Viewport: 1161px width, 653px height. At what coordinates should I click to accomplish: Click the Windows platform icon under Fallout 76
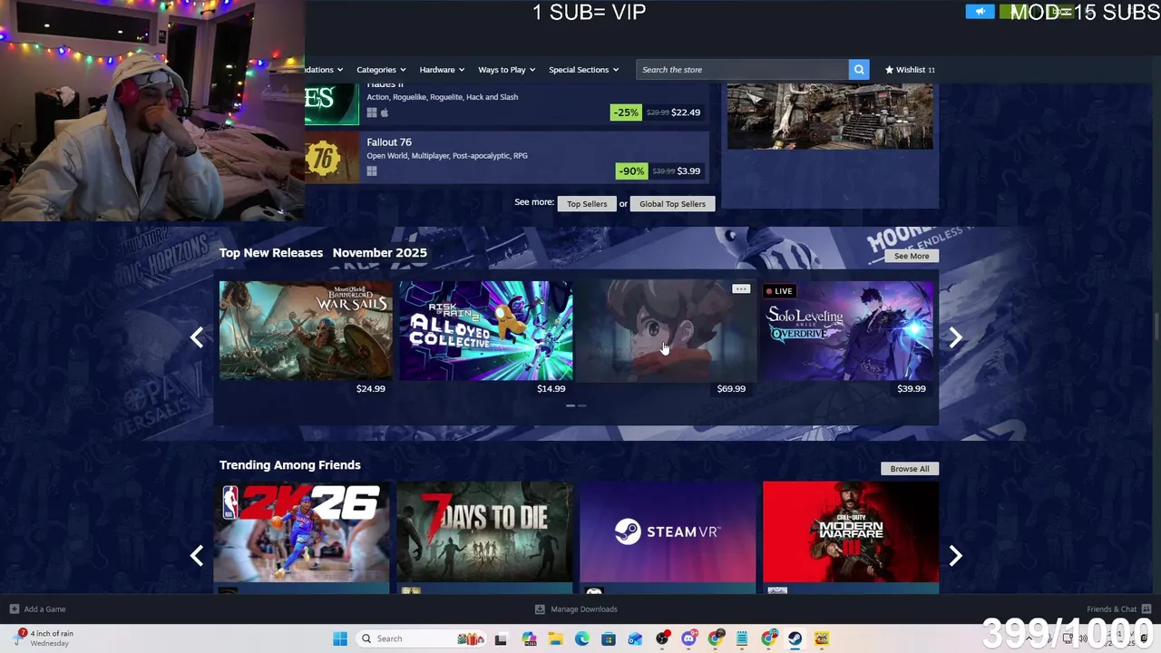(371, 171)
